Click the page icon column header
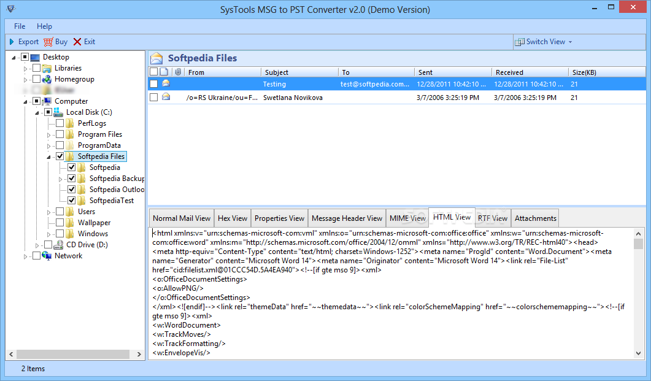651x381 pixels. [164, 72]
